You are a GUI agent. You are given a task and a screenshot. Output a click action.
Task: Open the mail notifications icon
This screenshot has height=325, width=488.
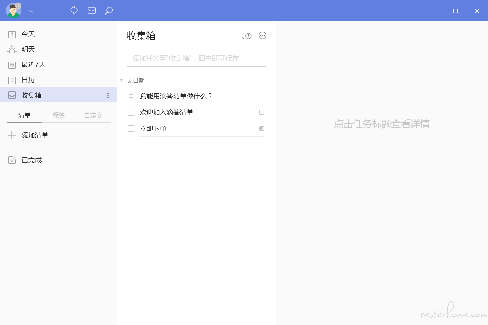[91, 11]
